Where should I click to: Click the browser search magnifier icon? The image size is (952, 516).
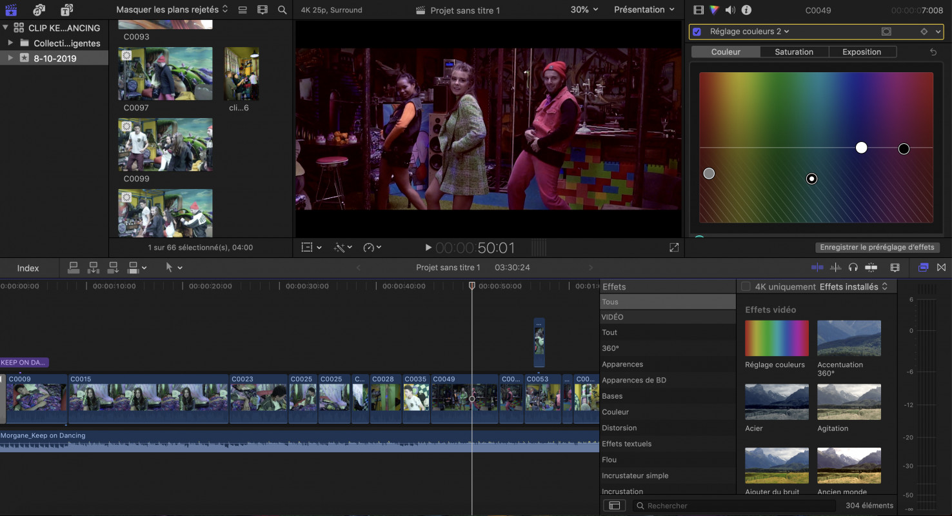coord(282,10)
